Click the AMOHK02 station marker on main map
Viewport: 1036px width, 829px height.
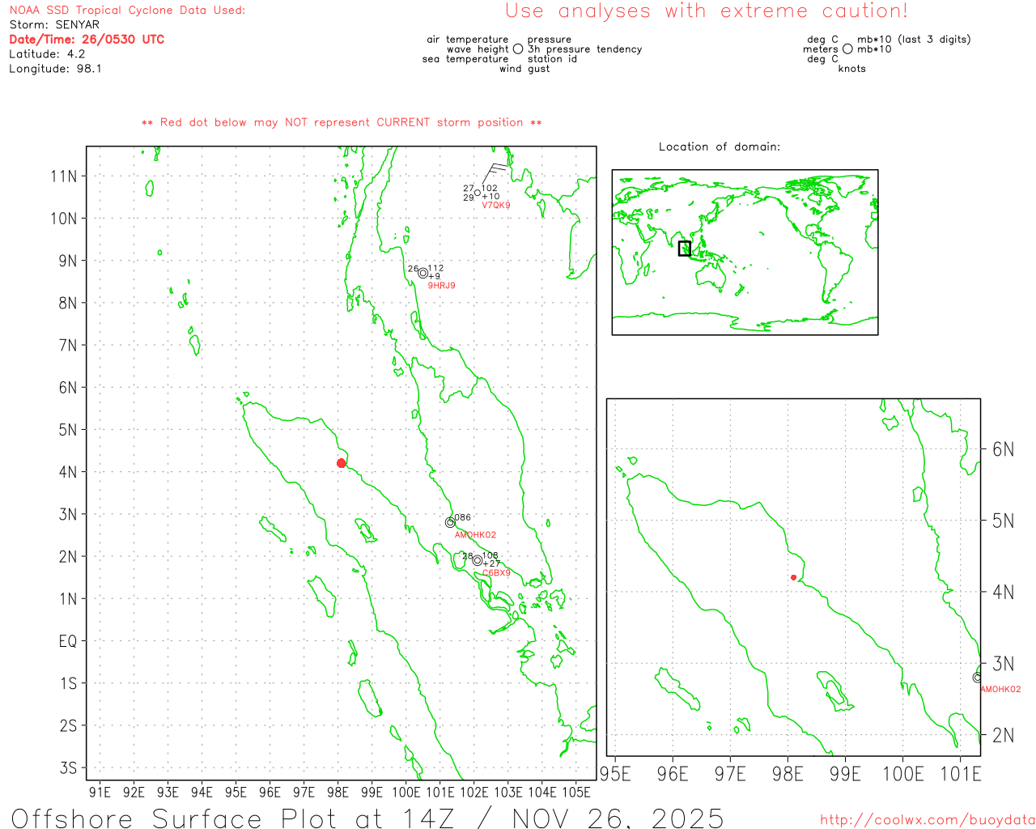(450, 522)
